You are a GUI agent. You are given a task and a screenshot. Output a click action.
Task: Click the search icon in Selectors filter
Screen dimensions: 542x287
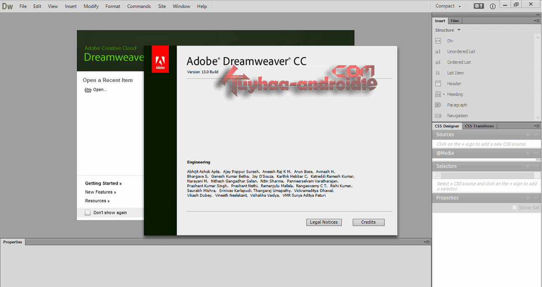437,175
